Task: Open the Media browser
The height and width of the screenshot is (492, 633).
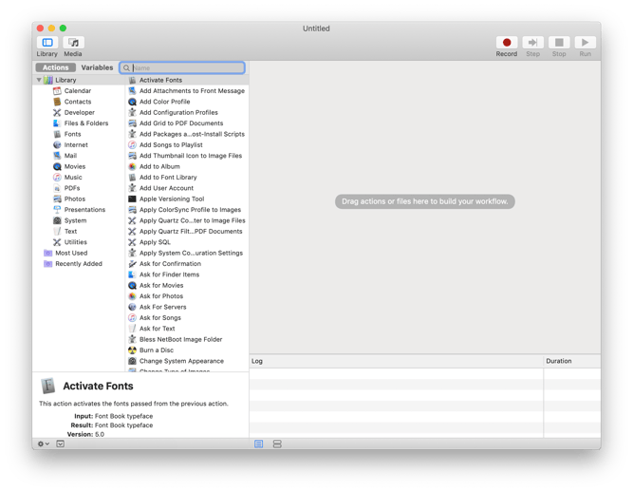Action: 73,43
